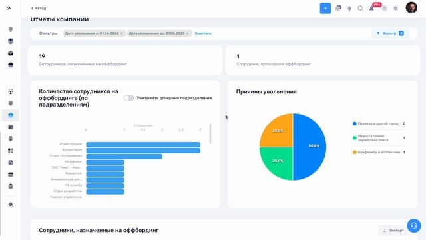Open the card-shaped icon in the sidebar
The width and height of the screenshot is (426, 240).
11,175
